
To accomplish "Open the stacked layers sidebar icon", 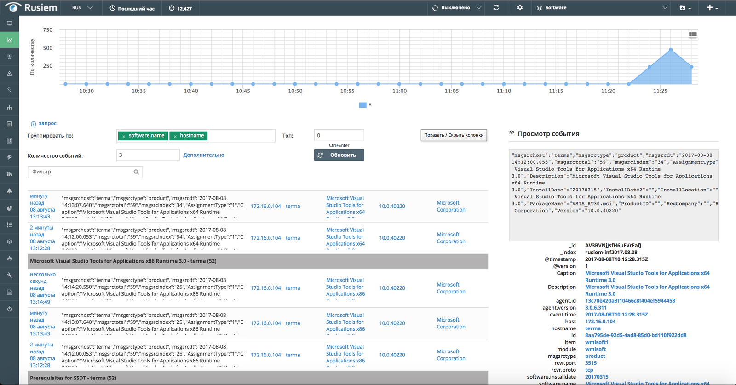I will (x=9, y=241).
